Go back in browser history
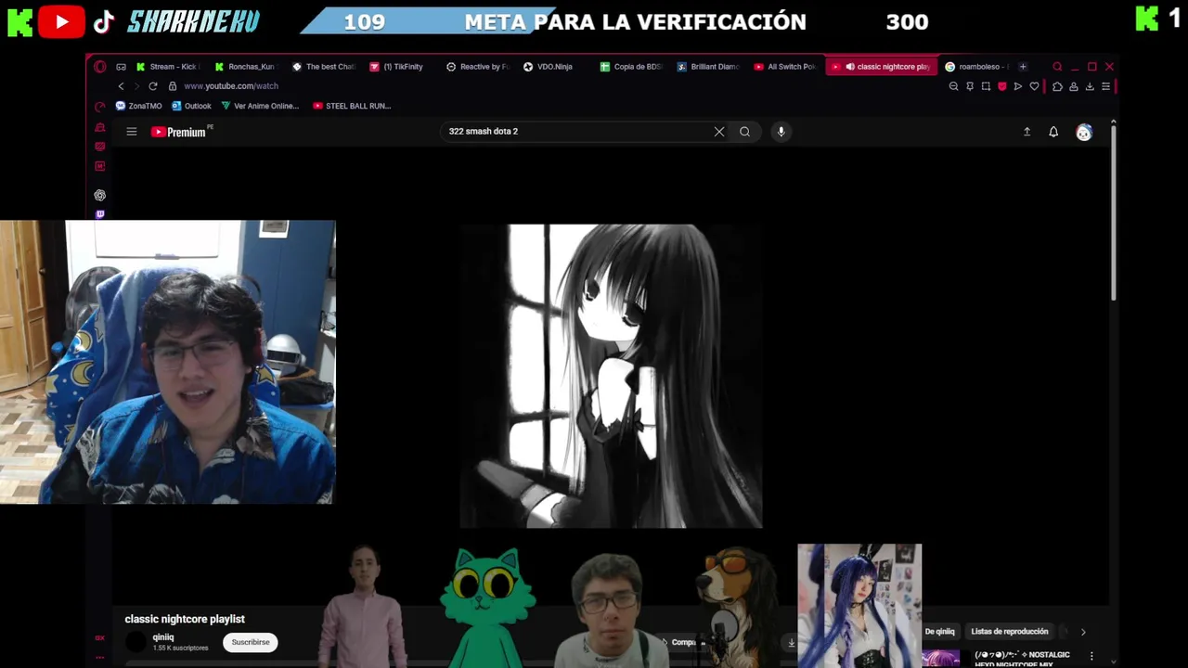This screenshot has width=1188, height=668. point(121,86)
